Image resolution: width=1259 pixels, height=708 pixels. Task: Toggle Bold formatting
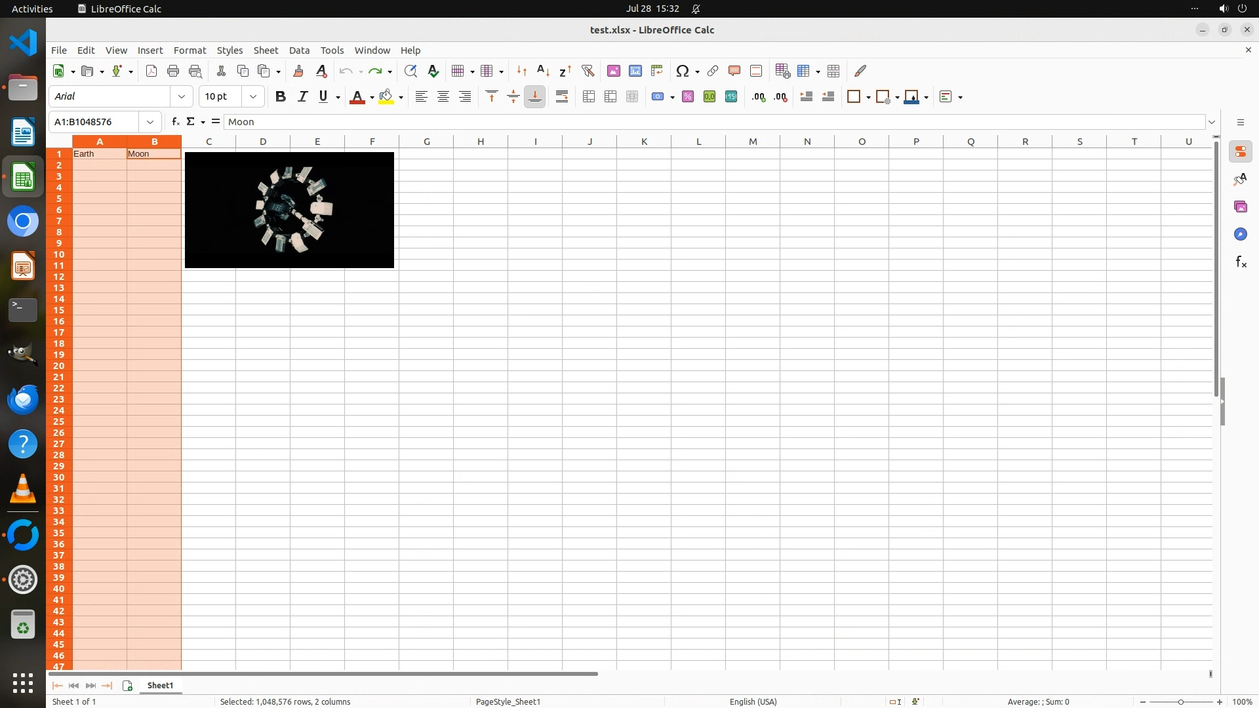pyautogui.click(x=281, y=96)
